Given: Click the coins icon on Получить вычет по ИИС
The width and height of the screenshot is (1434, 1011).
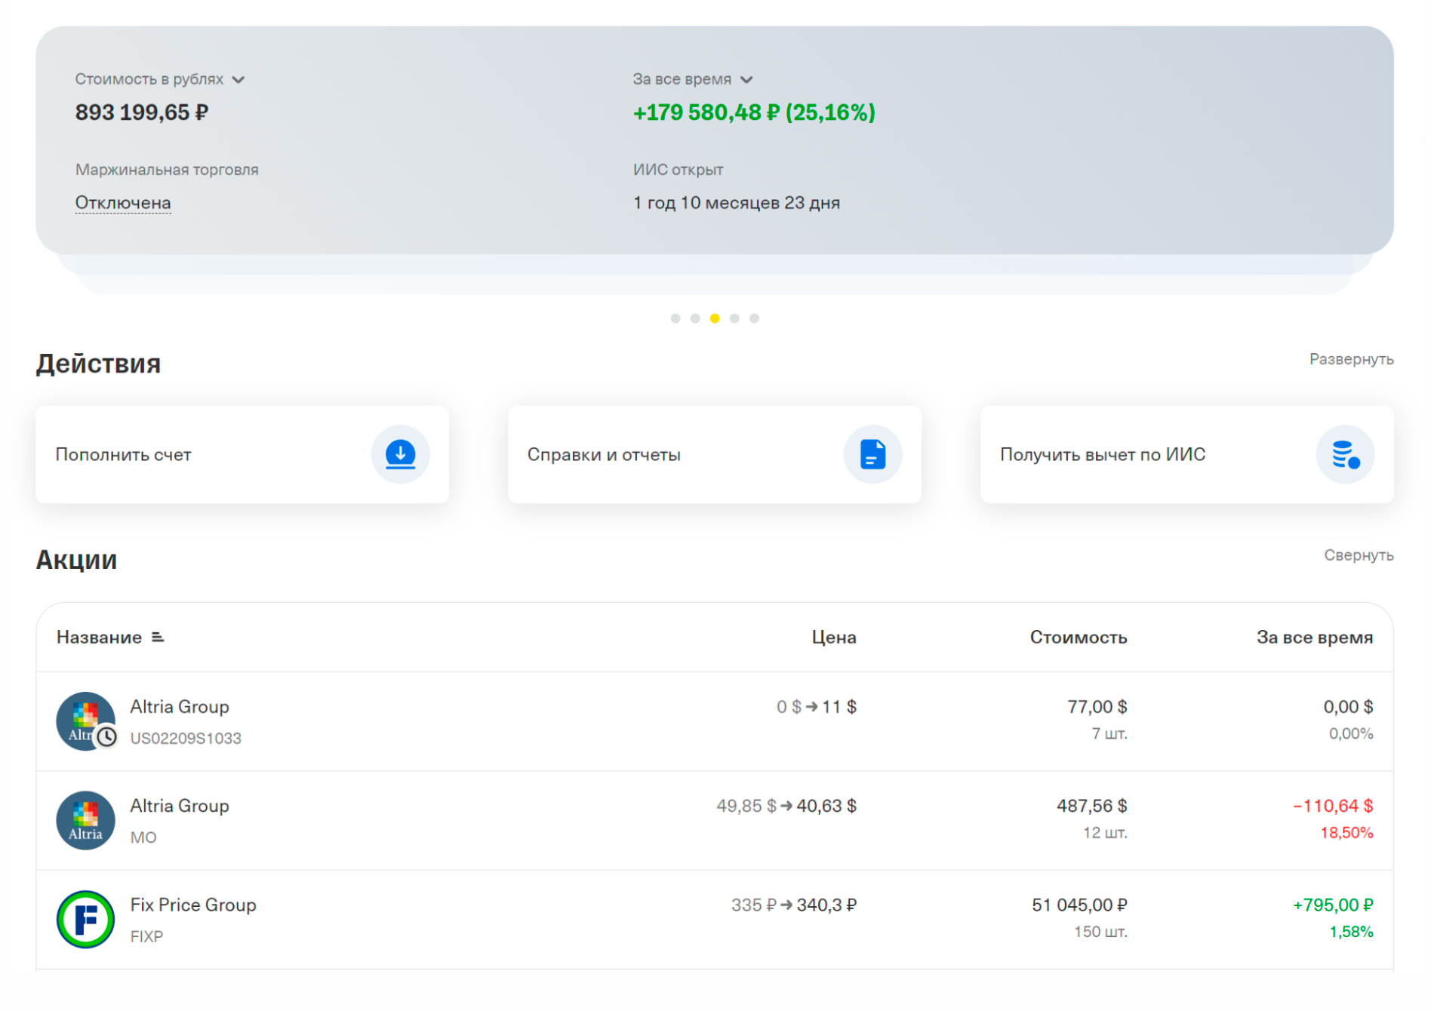Looking at the screenshot, I should pos(1346,455).
